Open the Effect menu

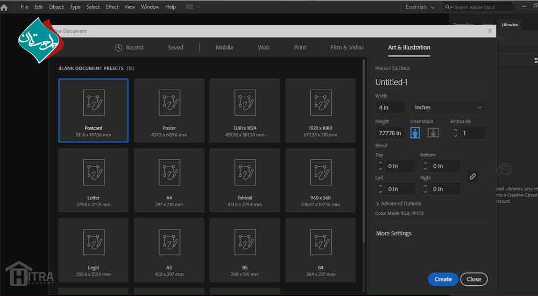pos(112,7)
